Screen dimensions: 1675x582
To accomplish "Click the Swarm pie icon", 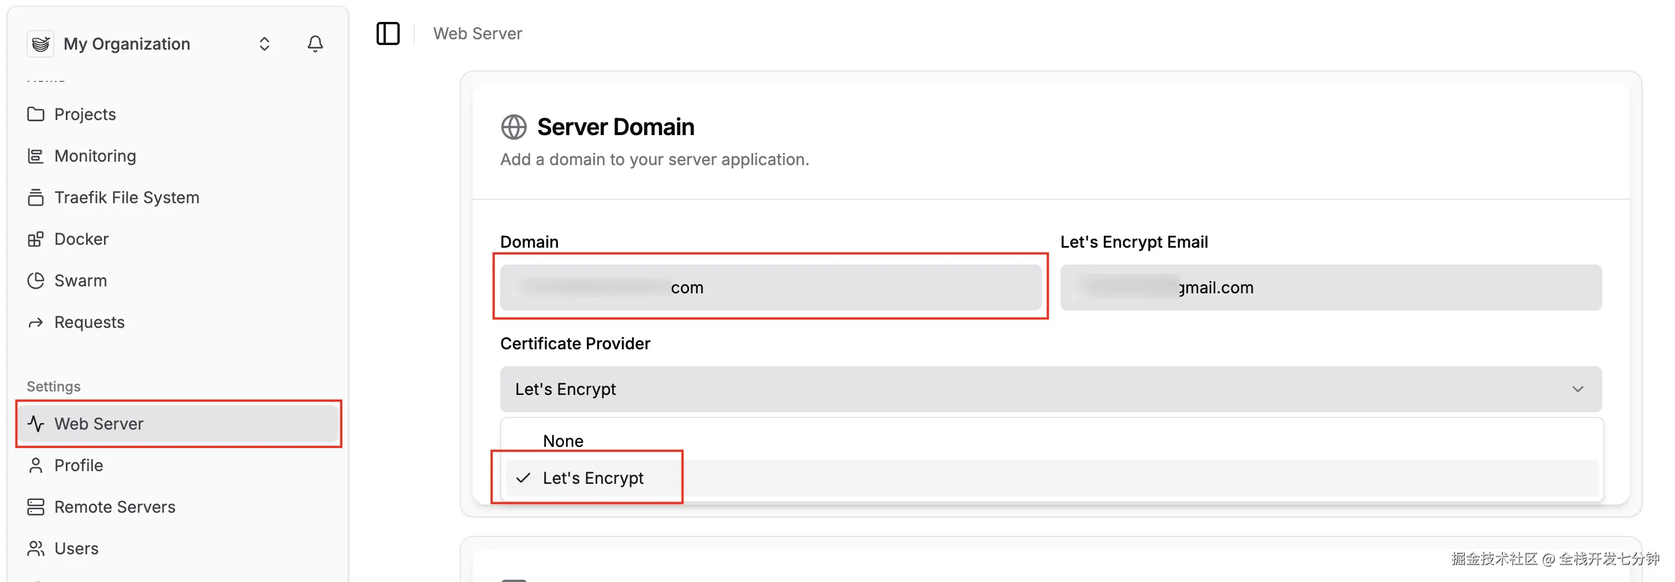I will pos(36,281).
